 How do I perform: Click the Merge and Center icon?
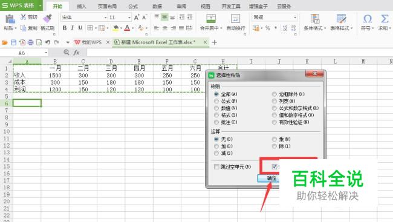point(211,19)
